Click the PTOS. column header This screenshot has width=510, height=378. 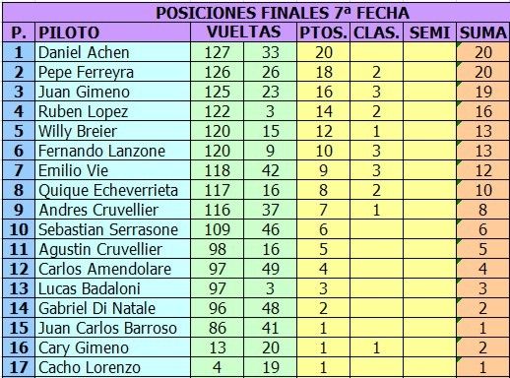click(323, 32)
